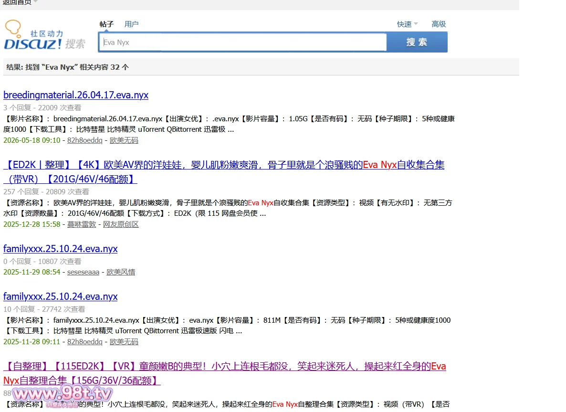
Task: Click the text 3 个回复 - 22009 次查看
Action: [x=42, y=107]
